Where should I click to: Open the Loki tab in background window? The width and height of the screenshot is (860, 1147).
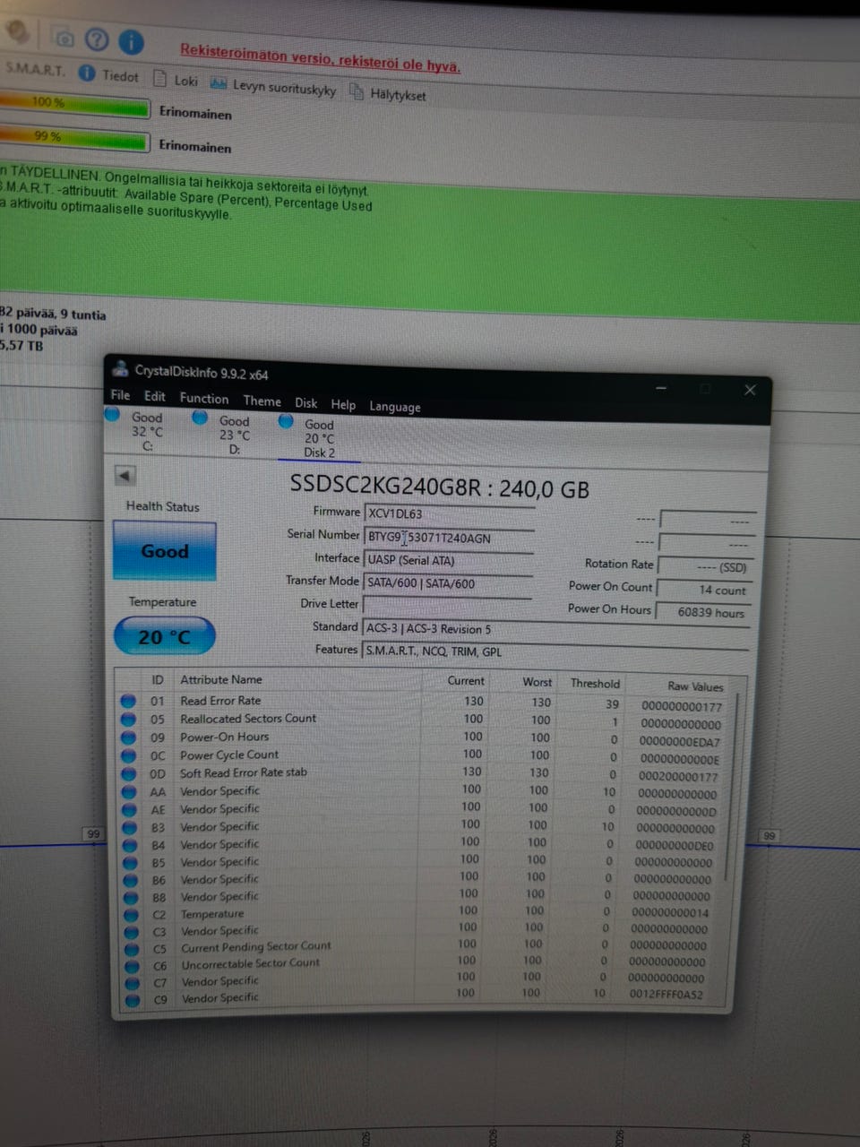176,79
